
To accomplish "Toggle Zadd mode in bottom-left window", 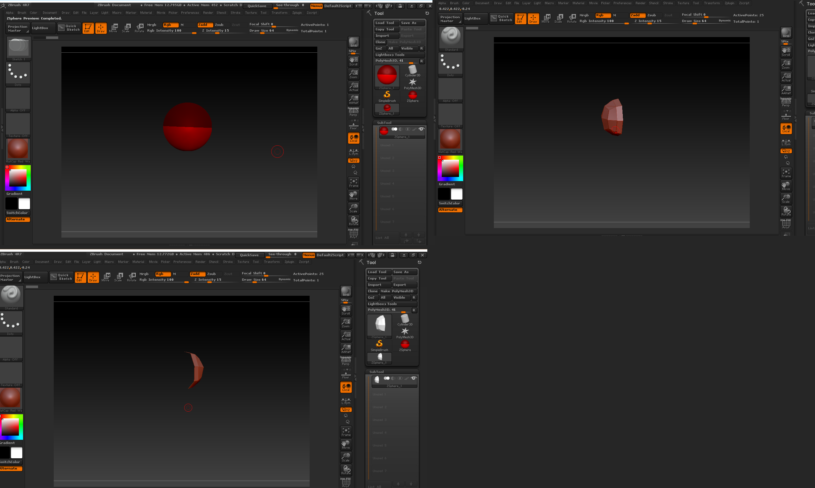I will point(197,274).
